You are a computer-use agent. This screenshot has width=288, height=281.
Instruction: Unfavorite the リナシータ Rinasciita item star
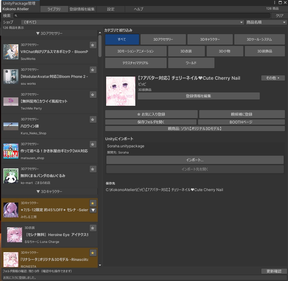tap(93, 253)
